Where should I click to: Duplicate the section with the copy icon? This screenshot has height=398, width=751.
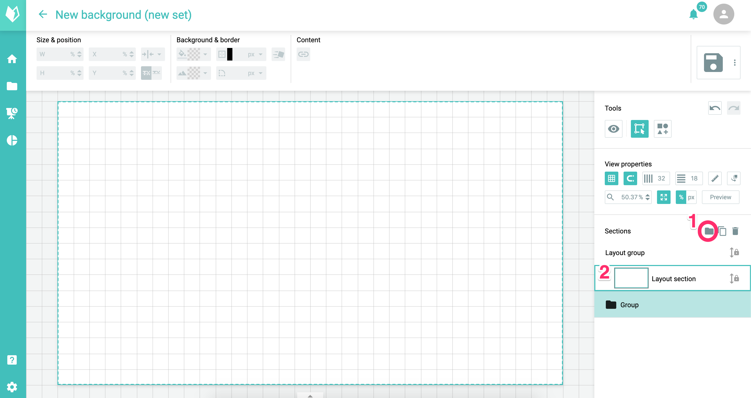722,231
